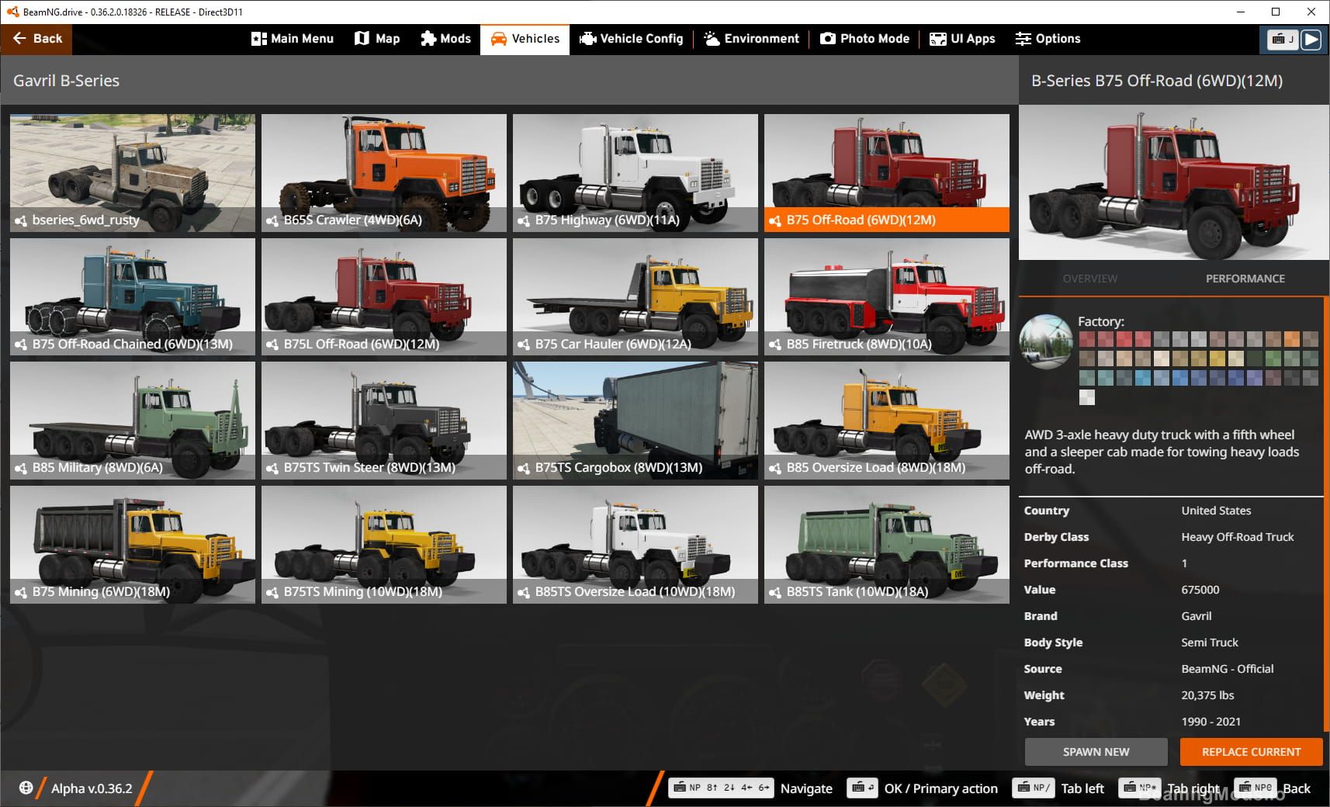The width and height of the screenshot is (1330, 807).
Task: Click the B-Series B75 Off-Road (6WD)(12M) title
Action: pos(1156,81)
